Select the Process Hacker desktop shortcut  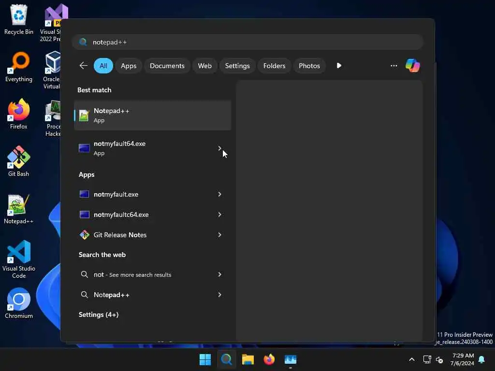click(x=53, y=118)
